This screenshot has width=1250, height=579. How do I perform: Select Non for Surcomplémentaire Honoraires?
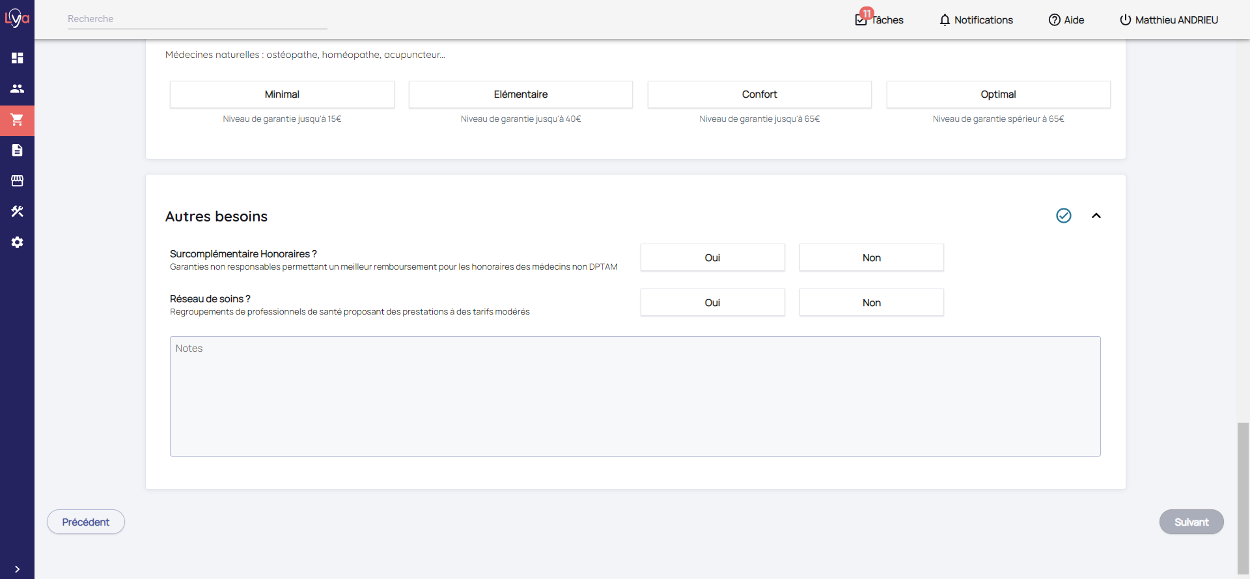pyautogui.click(x=871, y=258)
